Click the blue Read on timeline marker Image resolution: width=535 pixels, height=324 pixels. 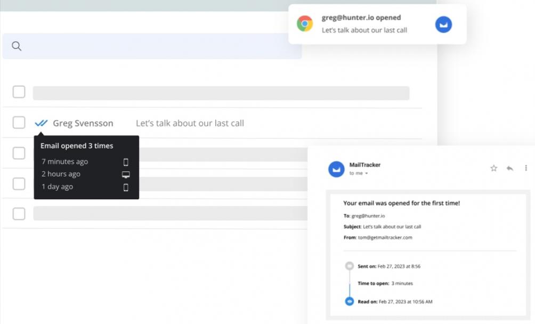pyautogui.click(x=350, y=302)
